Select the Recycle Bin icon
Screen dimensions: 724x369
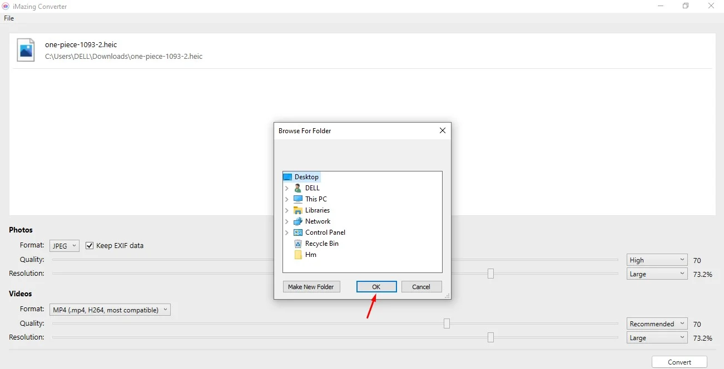(x=298, y=244)
